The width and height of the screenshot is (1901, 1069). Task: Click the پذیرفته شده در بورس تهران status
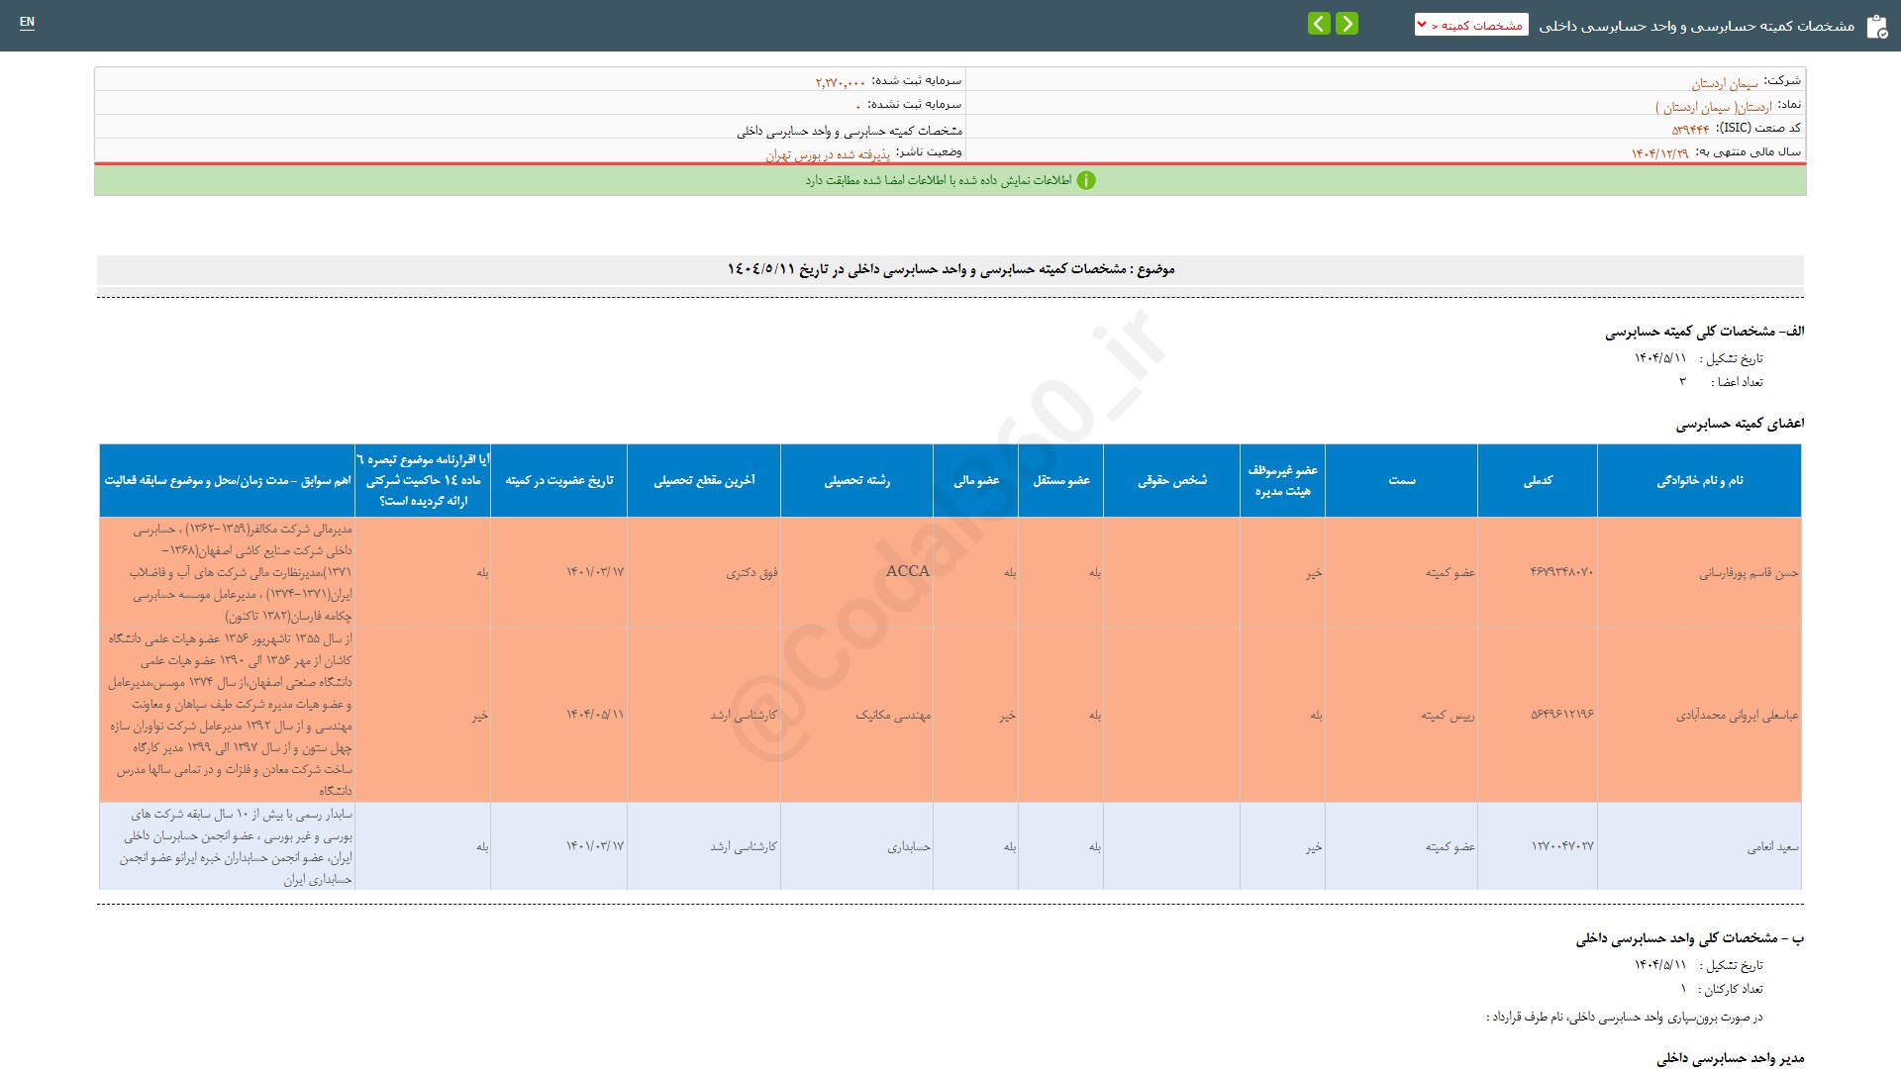[x=828, y=154]
